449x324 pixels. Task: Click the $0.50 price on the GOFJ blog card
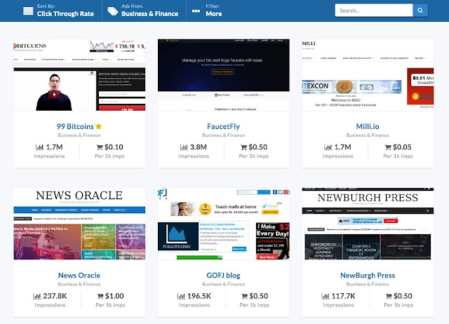[259, 296]
